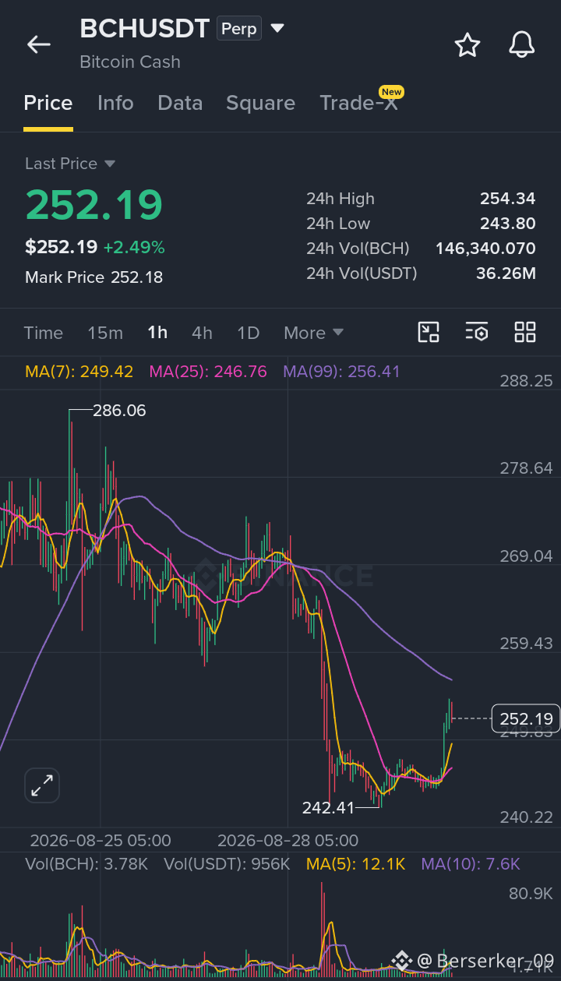Go back using the arrow icon
Image resolution: width=561 pixels, height=981 pixels.
click(x=39, y=44)
